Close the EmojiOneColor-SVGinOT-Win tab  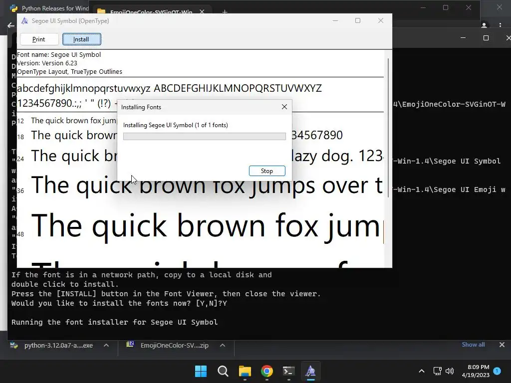(x=202, y=12)
